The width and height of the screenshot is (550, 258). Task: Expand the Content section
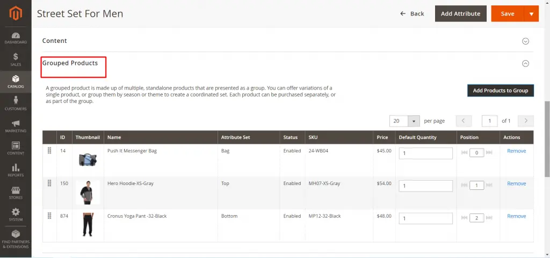pos(525,41)
